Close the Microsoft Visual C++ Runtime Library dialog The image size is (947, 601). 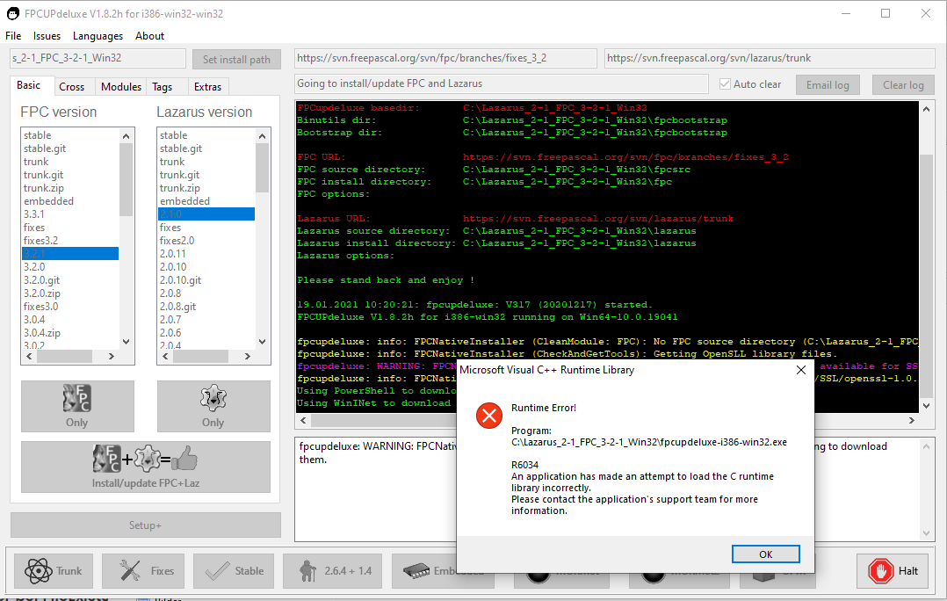801,370
